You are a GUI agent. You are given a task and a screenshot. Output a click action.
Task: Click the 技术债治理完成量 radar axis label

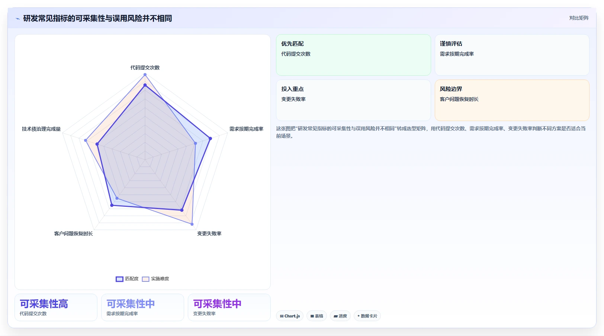coord(41,129)
